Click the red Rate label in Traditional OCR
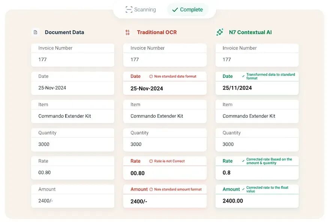 (135, 161)
